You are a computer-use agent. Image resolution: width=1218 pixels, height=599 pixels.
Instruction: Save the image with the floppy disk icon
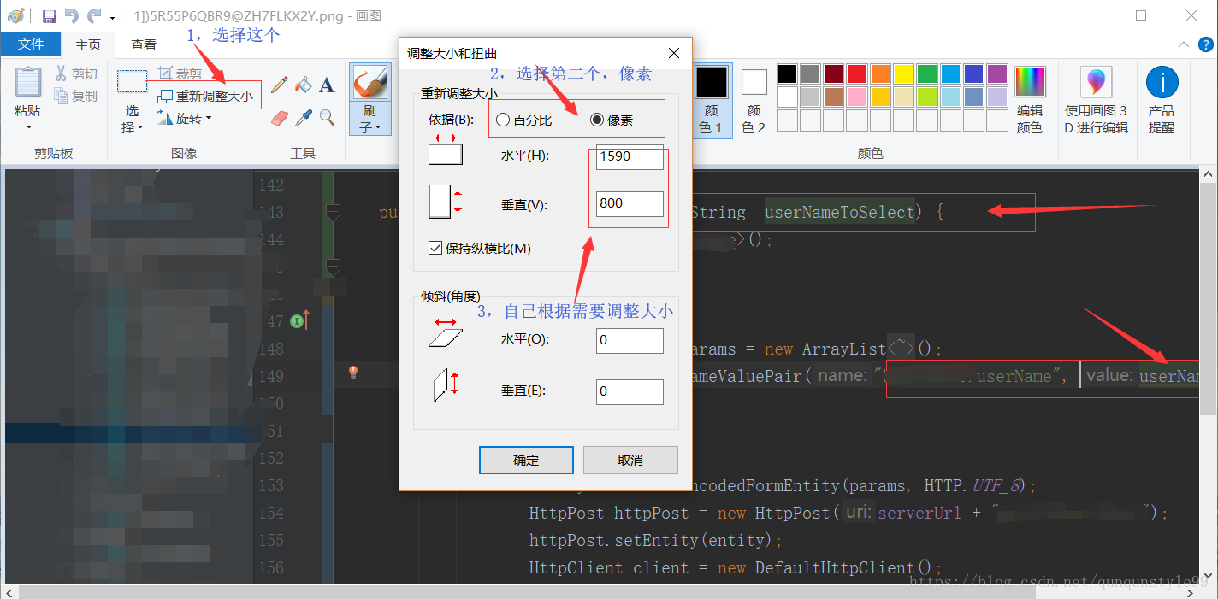pyautogui.click(x=49, y=15)
